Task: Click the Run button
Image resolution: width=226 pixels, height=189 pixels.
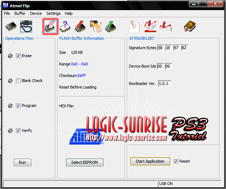Action: pyautogui.click(x=22, y=162)
